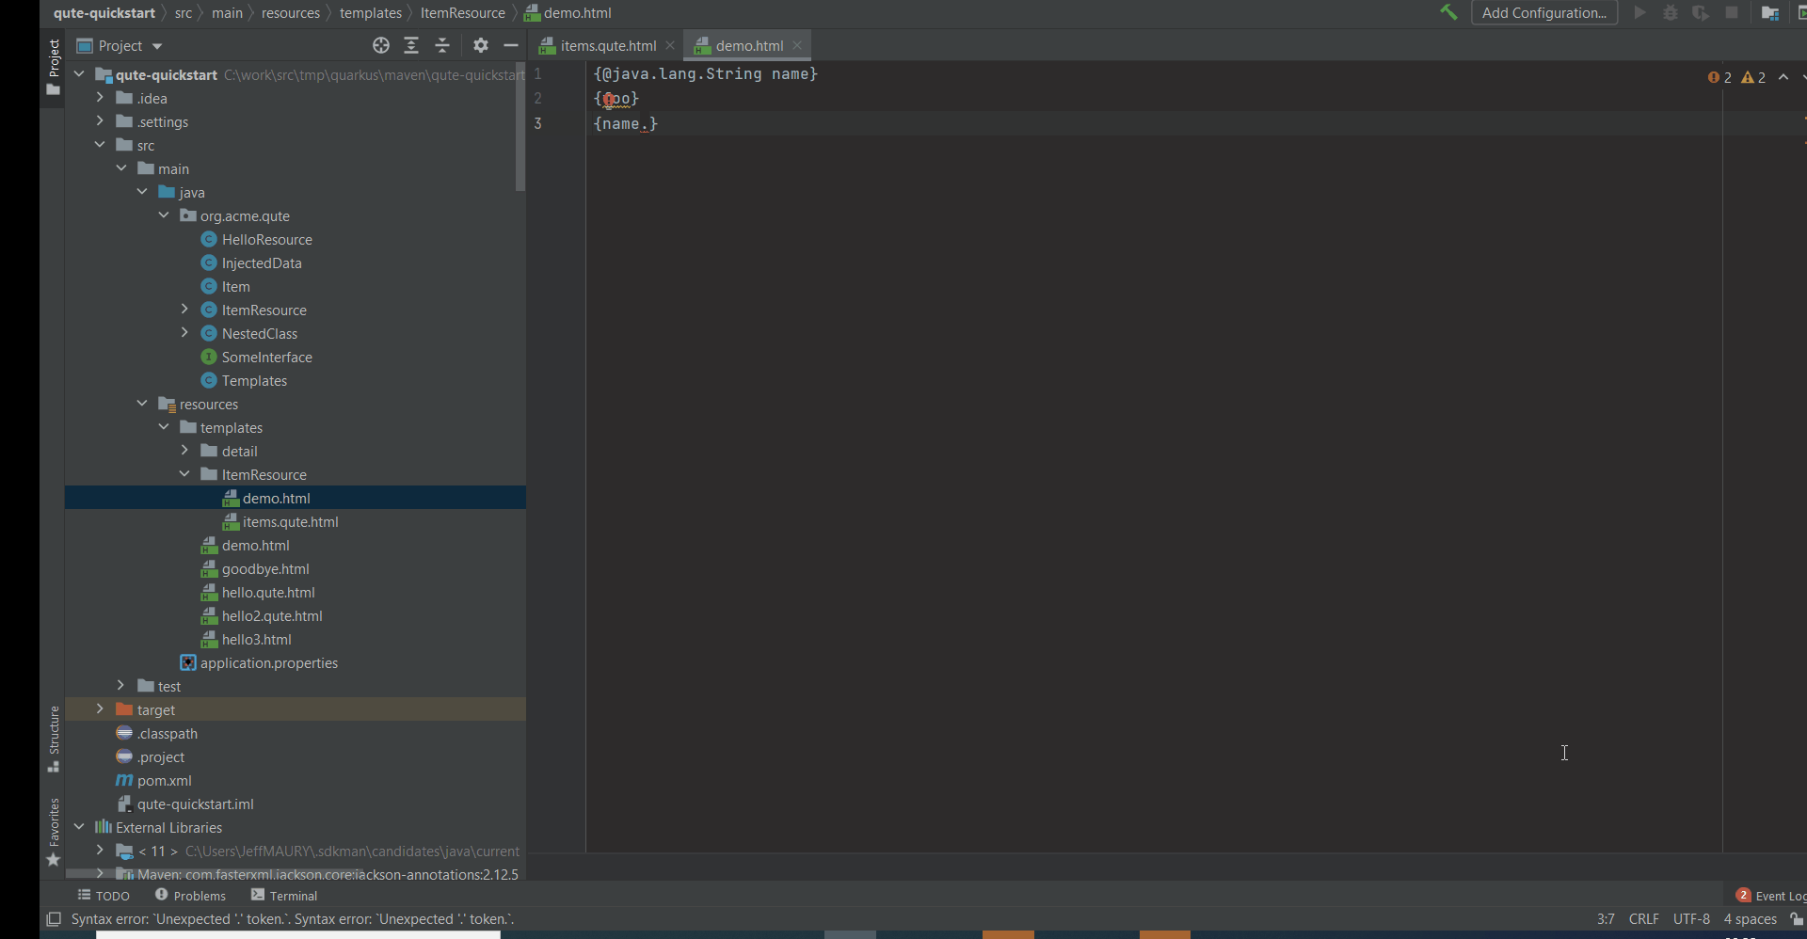Hide the Project tool window with minus icon
This screenshot has height=939, width=1807.
(511, 44)
